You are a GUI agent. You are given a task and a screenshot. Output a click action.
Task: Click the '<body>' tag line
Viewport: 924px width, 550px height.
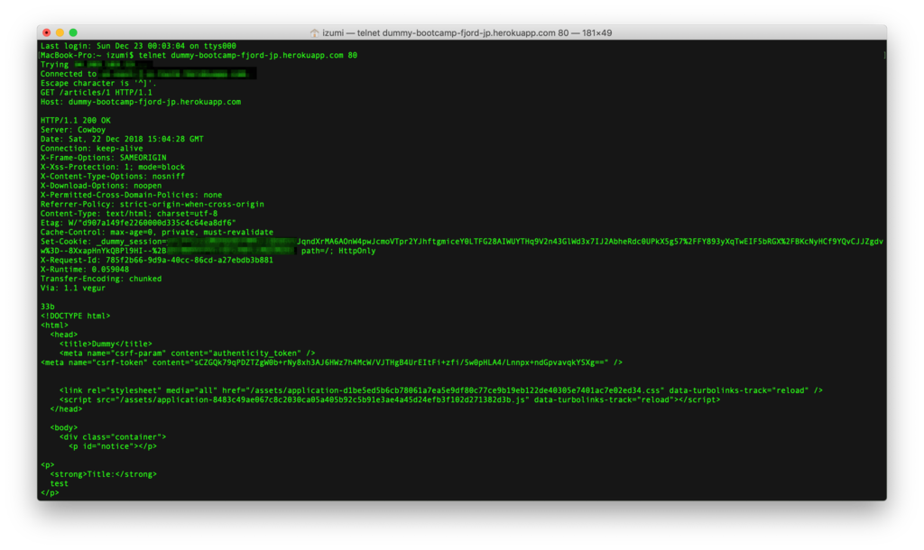64,427
